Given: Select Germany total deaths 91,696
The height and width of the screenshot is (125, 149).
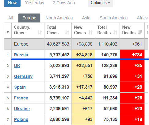Looking at the screenshot, I should [x=110, y=76].
